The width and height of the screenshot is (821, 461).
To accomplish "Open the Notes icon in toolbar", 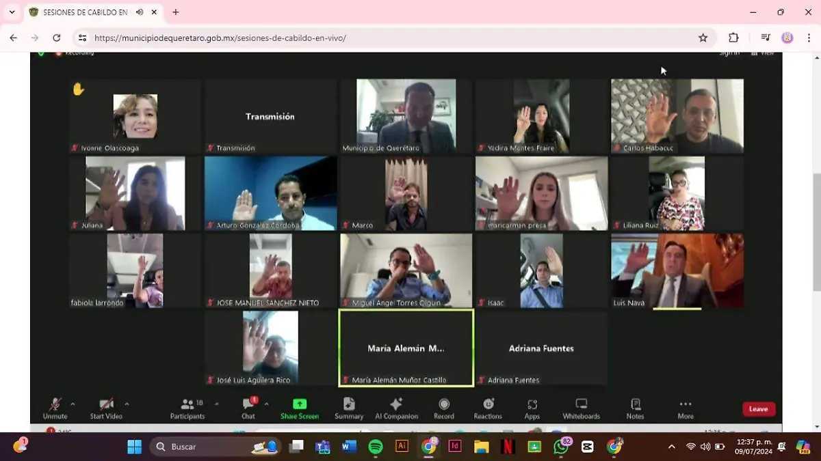I will click(635, 404).
